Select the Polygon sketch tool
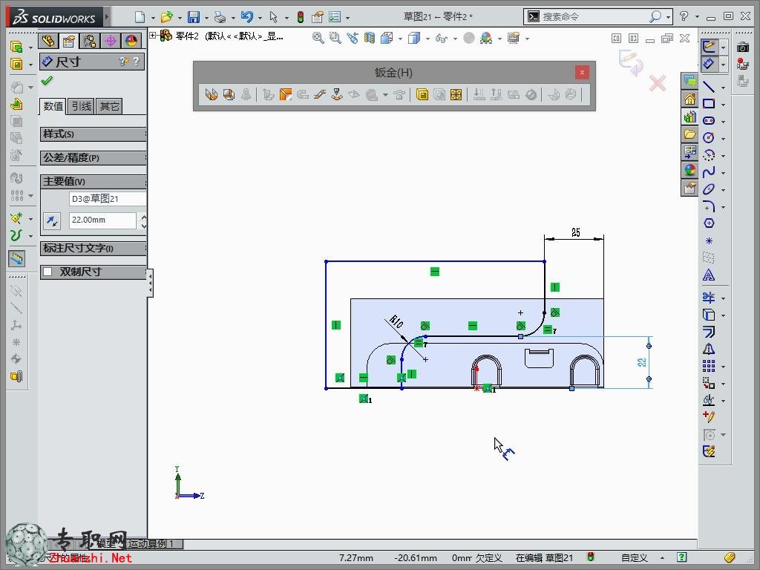 709,223
